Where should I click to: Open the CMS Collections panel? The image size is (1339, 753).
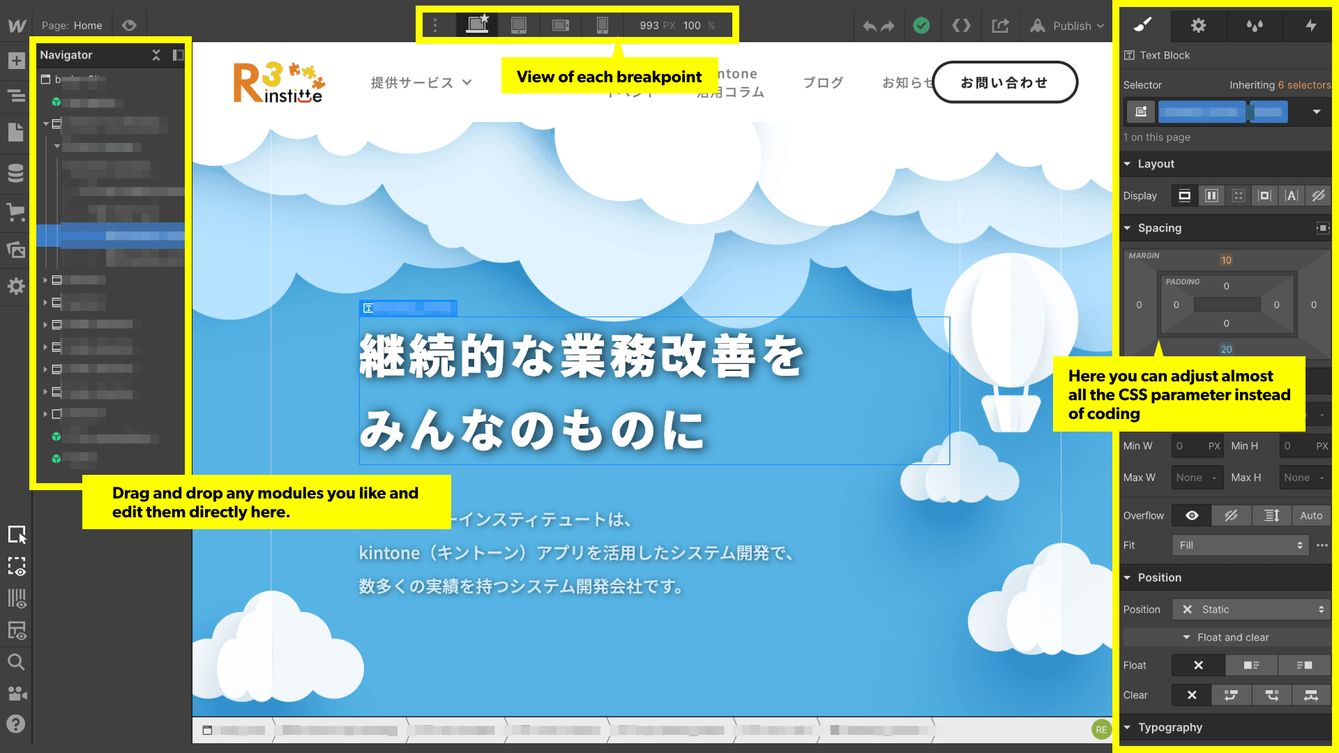tap(16, 172)
